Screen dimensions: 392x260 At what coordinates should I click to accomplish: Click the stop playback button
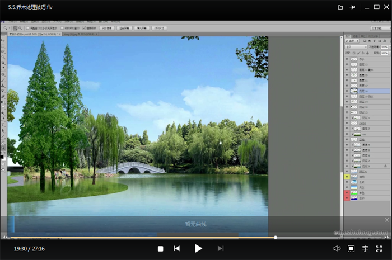[x=160, y=248]
